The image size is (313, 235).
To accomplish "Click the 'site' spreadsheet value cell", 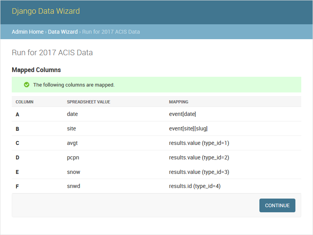I will [x=72, y=128].
